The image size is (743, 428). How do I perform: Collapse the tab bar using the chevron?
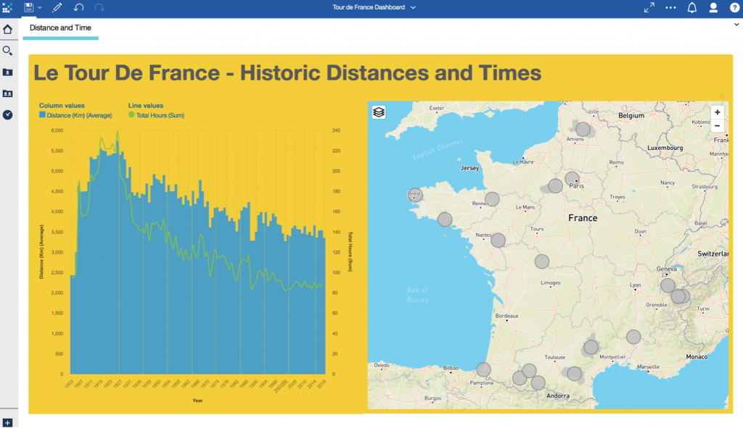point(736,25)
